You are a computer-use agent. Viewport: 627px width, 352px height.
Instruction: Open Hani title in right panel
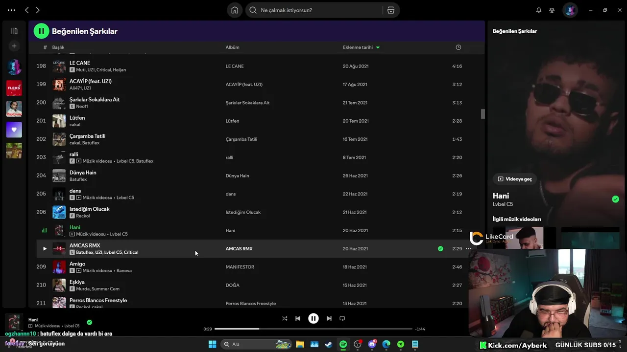point(501,196)
